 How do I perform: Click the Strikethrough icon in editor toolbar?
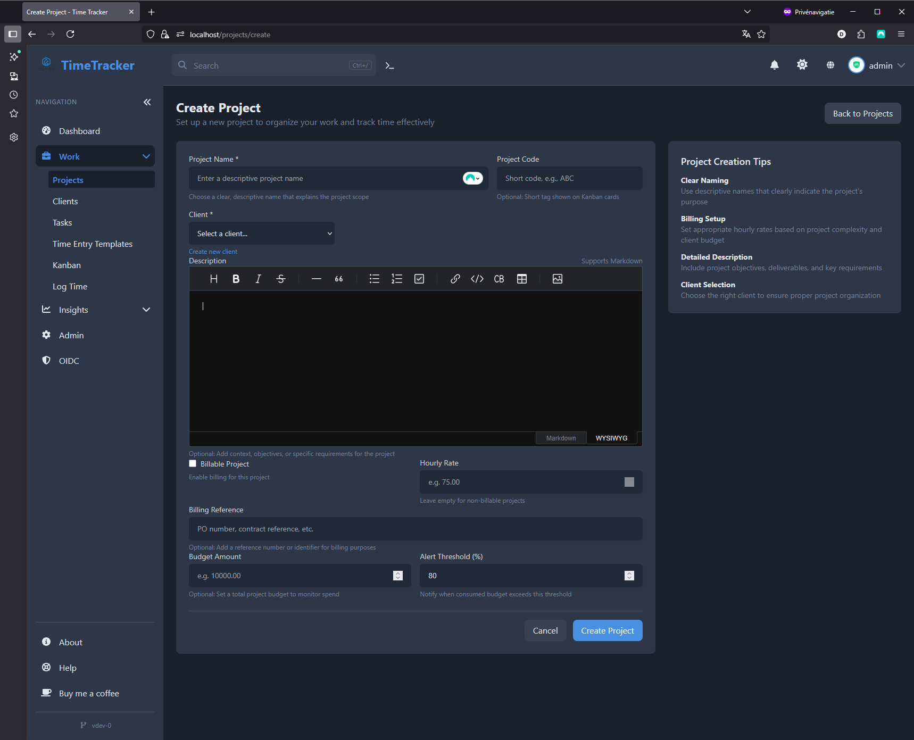pyautogui.click(x=281, y=279)
